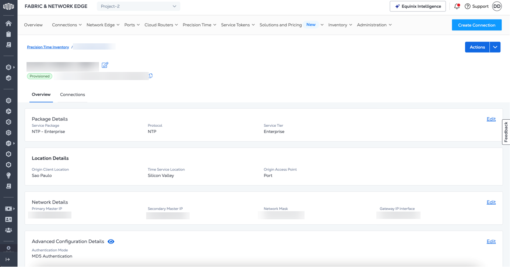Switch to the Connections tab
Image resolution: width=510 pixels, height=267 pixels.
(73, 95)
